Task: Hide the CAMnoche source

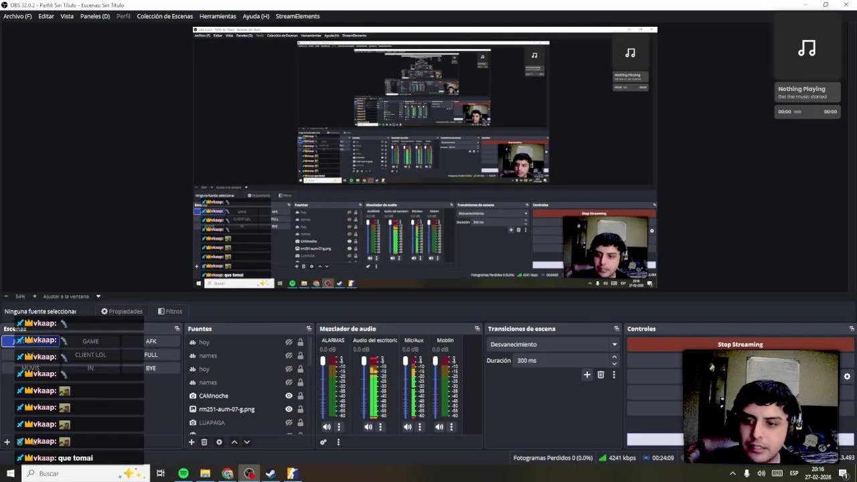Action: click(x=289, y=396)
